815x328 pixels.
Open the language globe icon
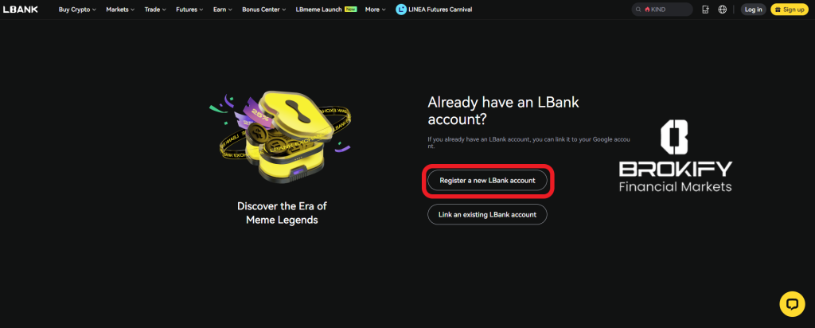coord(722,10)
